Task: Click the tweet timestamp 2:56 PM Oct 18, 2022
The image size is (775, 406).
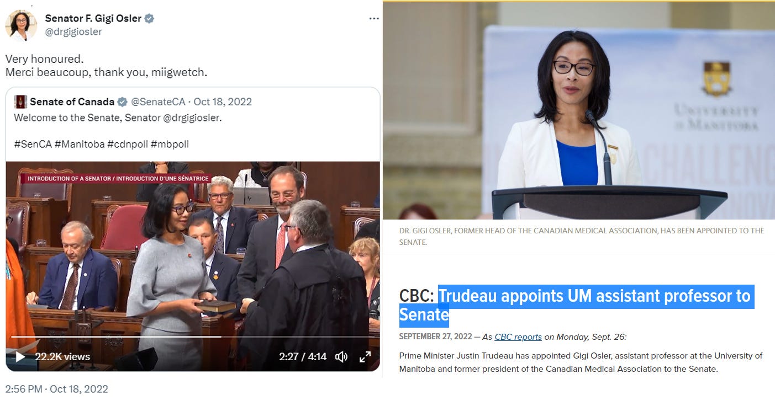Action: (x=57, y=389)
